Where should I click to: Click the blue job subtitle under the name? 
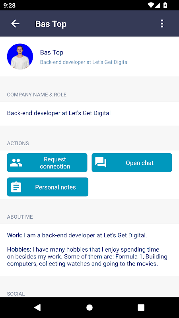pyautogui.click(x=84, y=62)
